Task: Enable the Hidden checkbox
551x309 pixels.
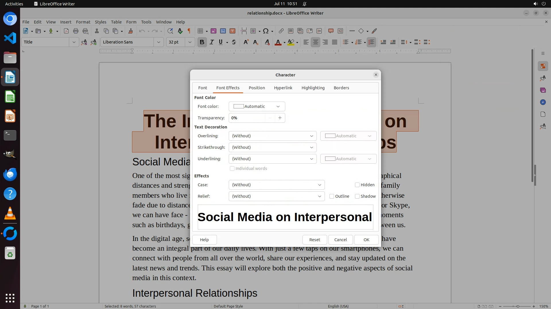Action: pos(357,185)
